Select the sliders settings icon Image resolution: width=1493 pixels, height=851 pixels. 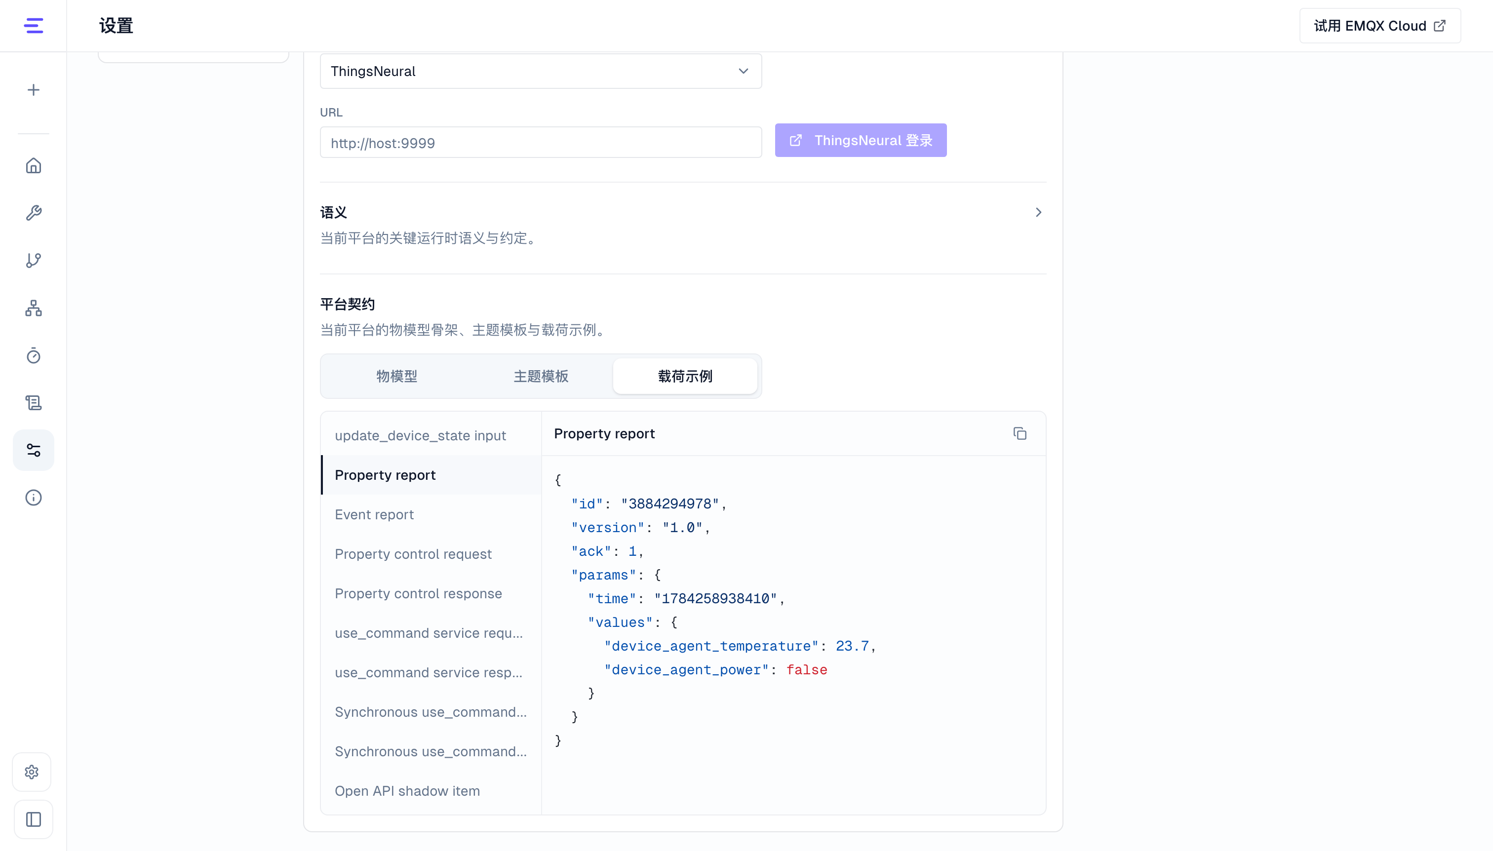[33, 450]
